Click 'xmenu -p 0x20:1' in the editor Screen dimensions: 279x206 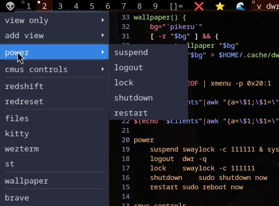coord(241,83)
